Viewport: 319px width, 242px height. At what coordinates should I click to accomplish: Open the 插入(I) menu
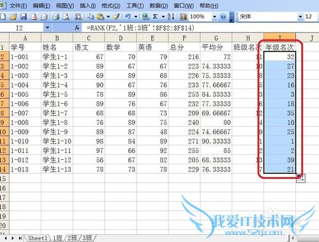[88, 6]
